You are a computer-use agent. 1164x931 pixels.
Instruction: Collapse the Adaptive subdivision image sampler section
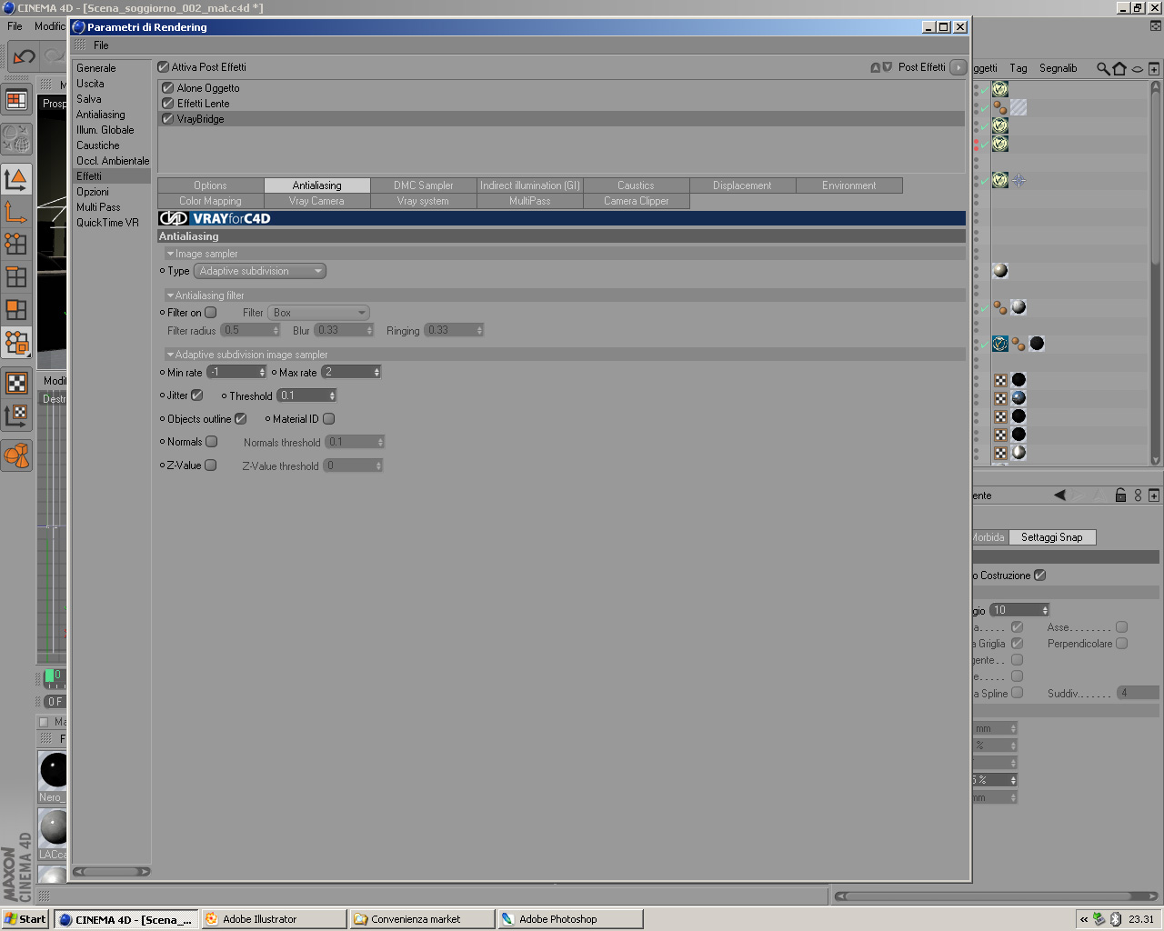click(170, 355)
